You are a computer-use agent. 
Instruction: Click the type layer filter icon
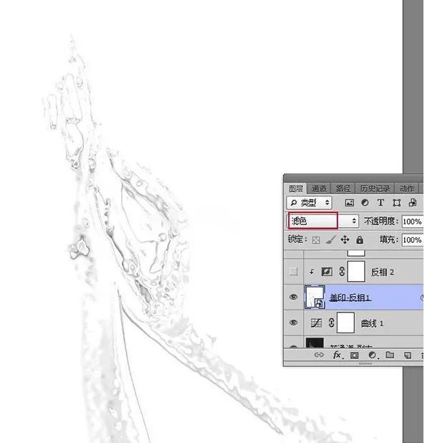point(380,204)
